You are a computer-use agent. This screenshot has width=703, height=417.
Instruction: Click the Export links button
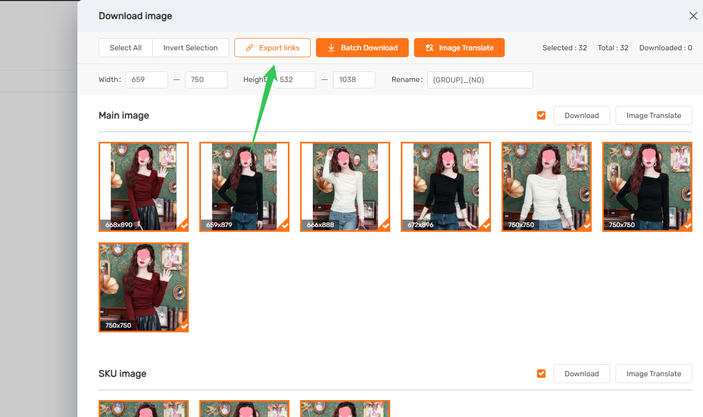coord(273,48)
